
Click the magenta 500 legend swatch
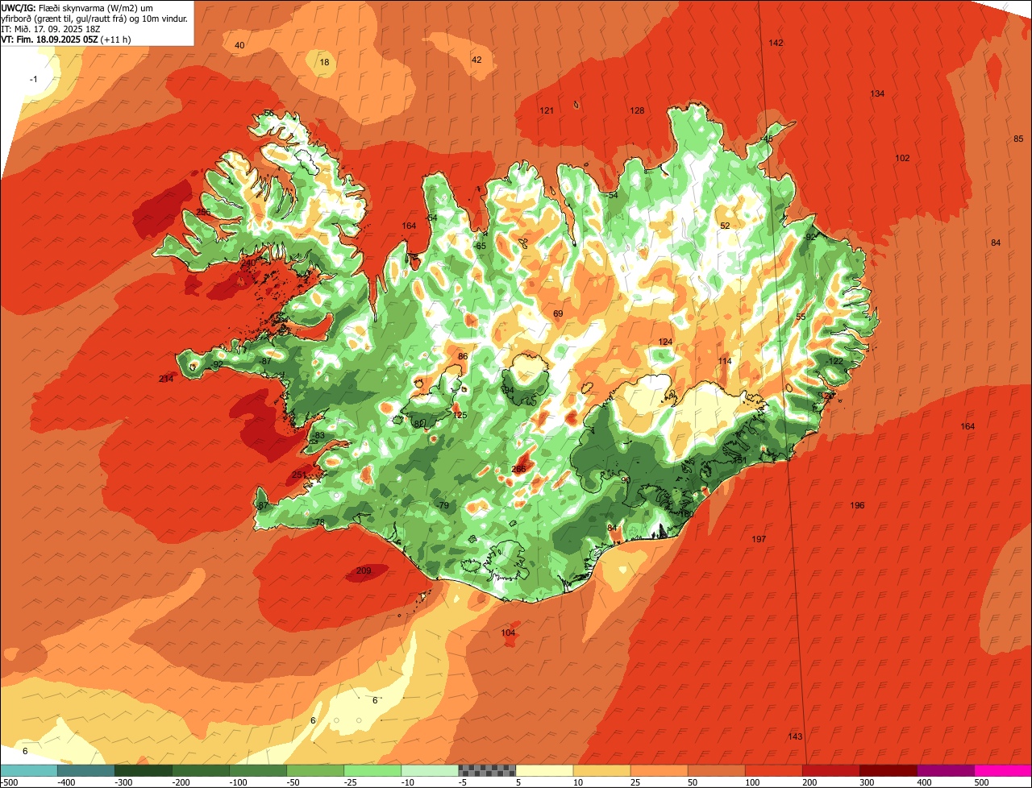point(1003,771)
